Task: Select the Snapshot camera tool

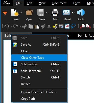Action: pos(61,26)
